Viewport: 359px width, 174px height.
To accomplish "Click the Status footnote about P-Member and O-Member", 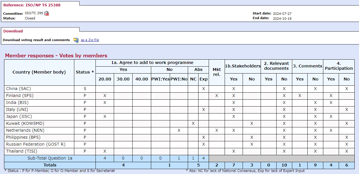I will pyautogui.click(x=60, y=171).
